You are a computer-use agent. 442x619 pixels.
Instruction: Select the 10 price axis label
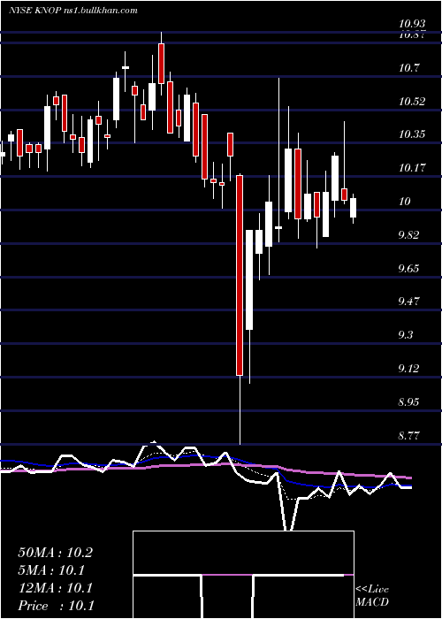405,202
